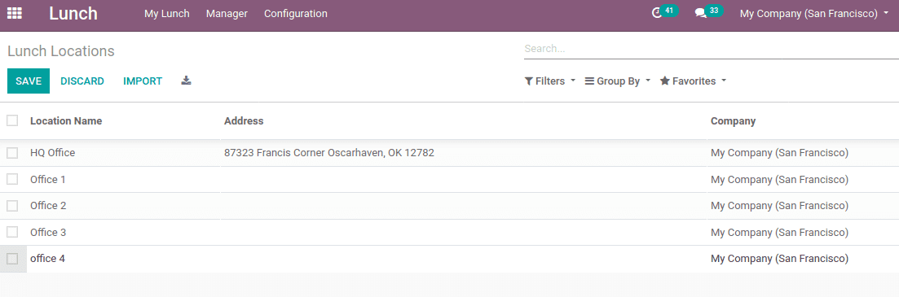This screenshot has height=297, width=899.
Task: Click the Lunch Locations breadcrumb title
Action: (x=61, y=51)
